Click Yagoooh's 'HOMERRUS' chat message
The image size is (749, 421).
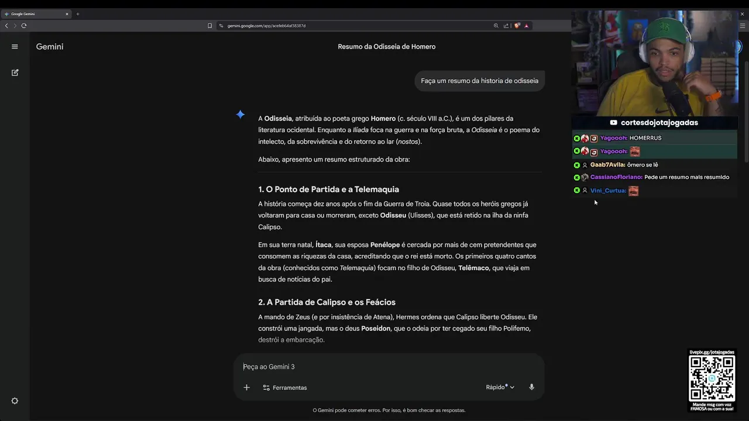pos(645,138)
